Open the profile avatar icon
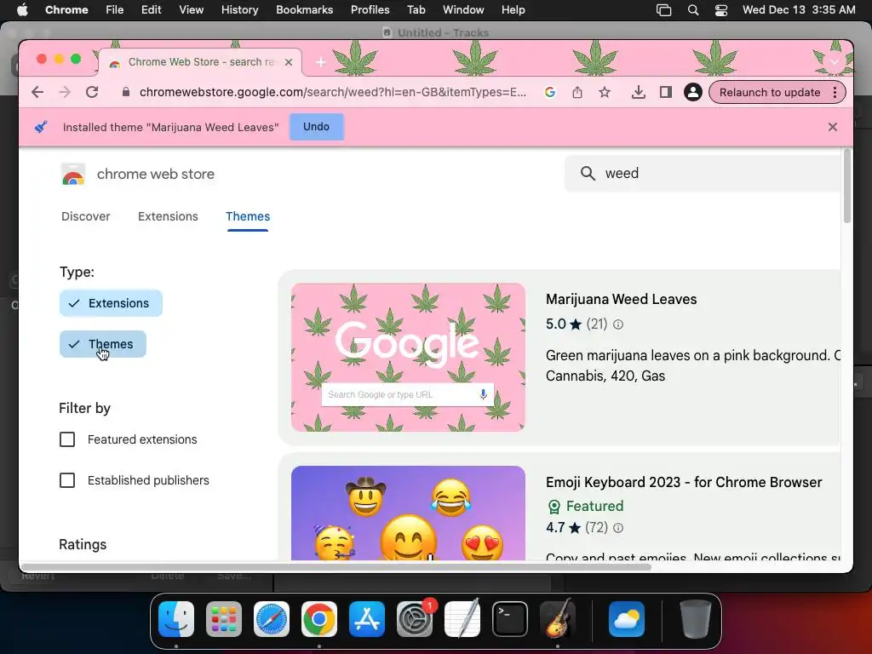Screen dimensions: 872x654 coord(693,92)
